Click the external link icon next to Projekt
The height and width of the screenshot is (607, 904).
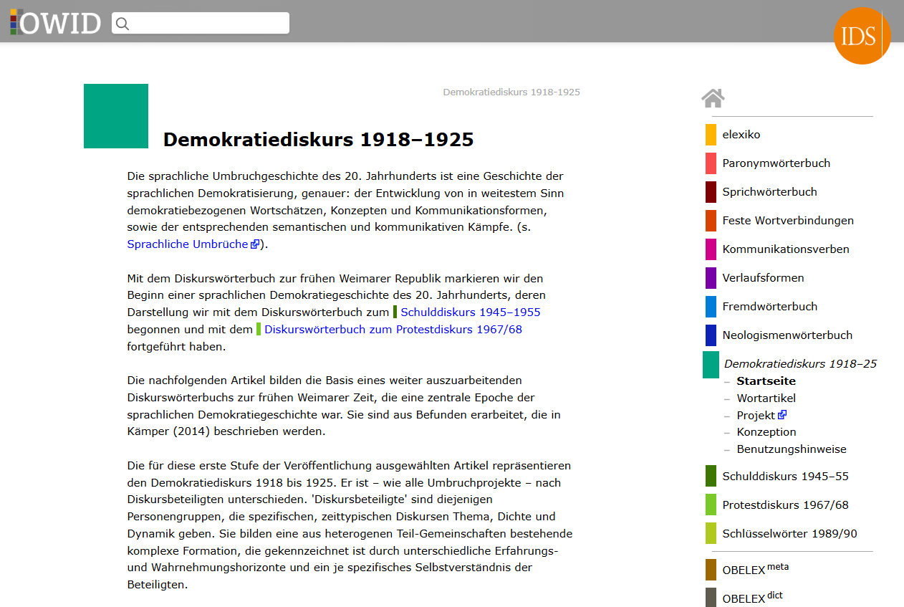pyautogui.click(x=782, y=414)
